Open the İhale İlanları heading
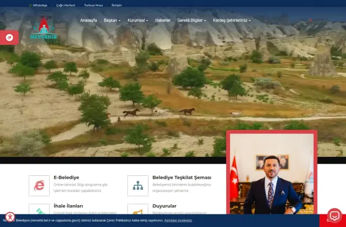The width and height of the screenshot is (346, 227). (x=69, y=206)
